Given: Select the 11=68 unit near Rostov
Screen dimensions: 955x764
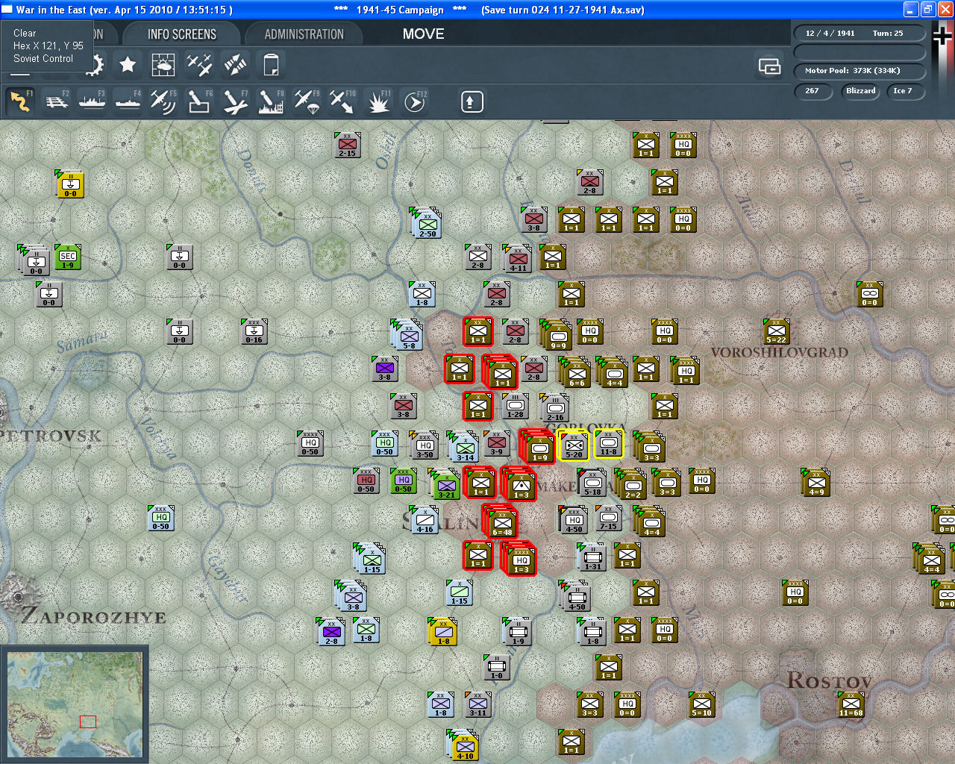Looking at the screenshot, I should click(851, 705).
